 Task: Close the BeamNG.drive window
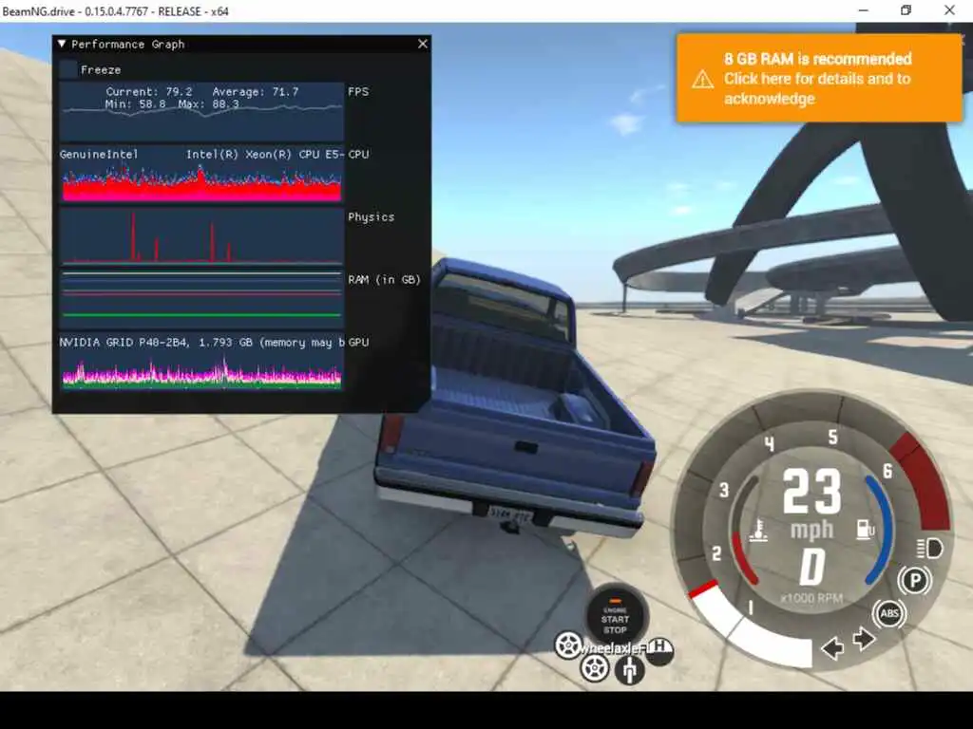point(949,10)
